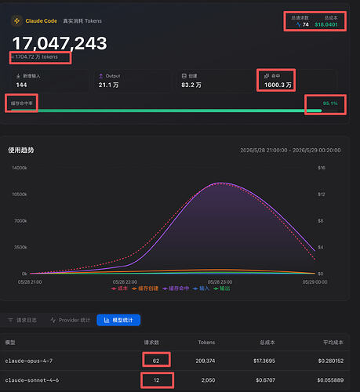Click the total cost $18.0401
This screenshot has width=360, height=392.
[326, 24]
